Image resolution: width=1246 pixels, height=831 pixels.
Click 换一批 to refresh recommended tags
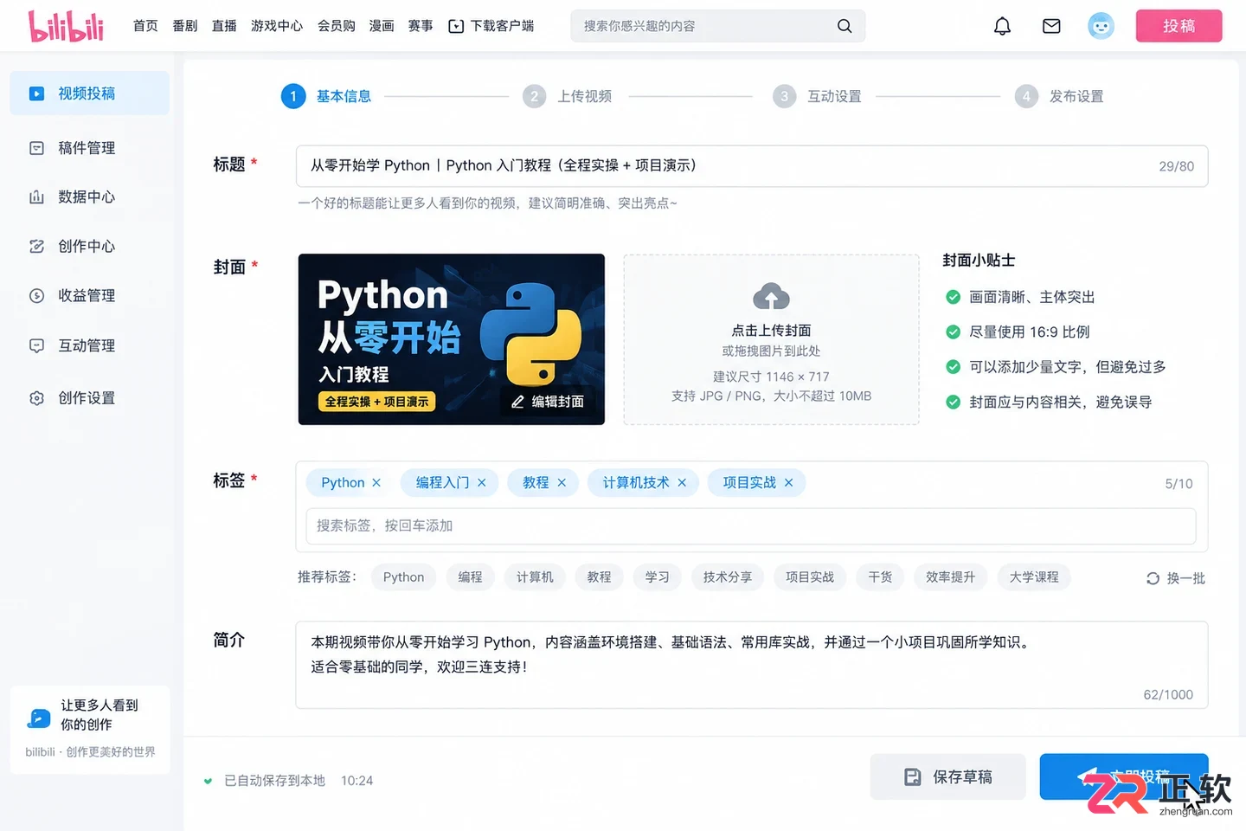(x=1175, y=578)
